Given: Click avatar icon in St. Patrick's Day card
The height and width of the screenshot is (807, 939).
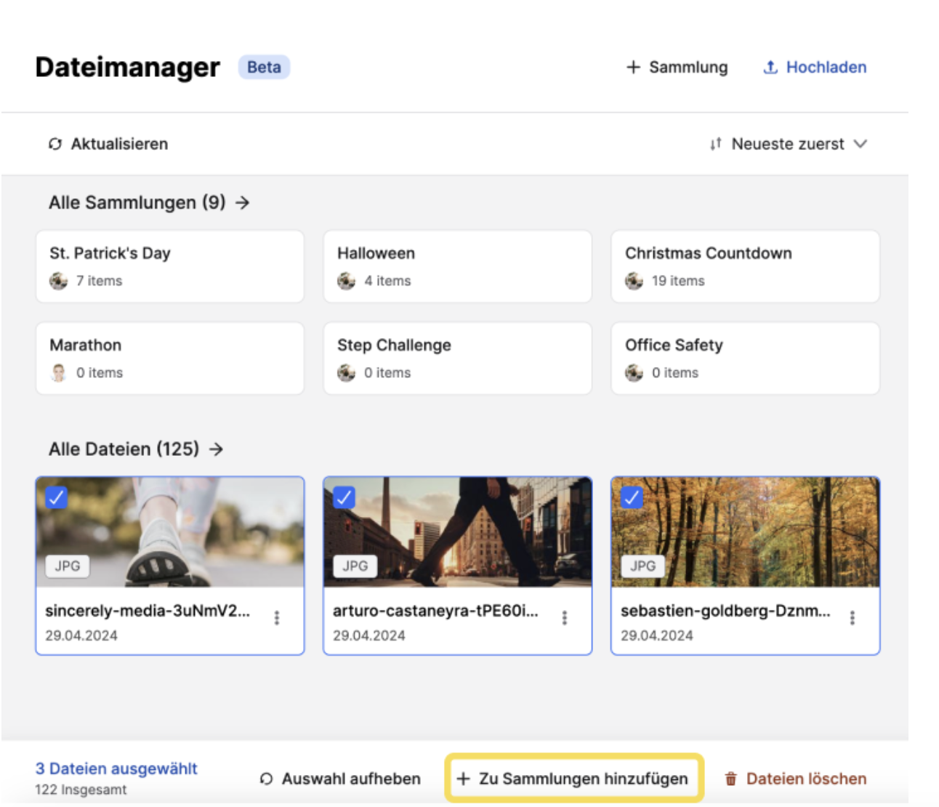Looking at the screenshot, I should coord(59,281).
